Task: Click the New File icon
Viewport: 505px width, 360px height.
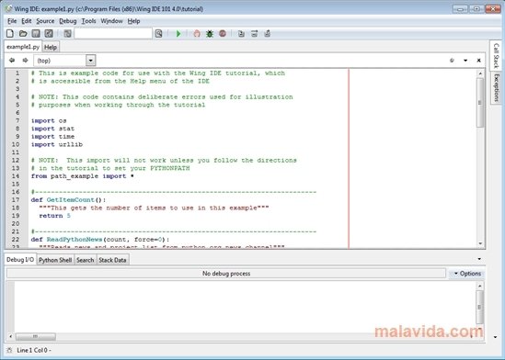Action: (10, 33)
